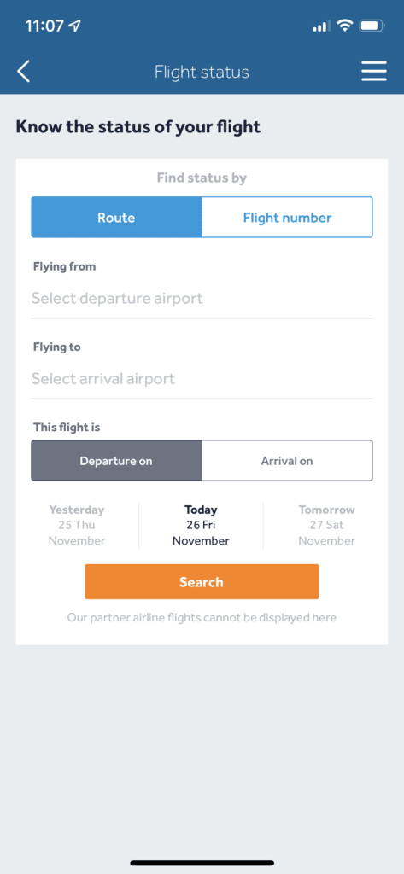Image resolution: width=404 pixels, height=874 pixels.
Task: Select the Arrival on option
Action: (287, 461)
